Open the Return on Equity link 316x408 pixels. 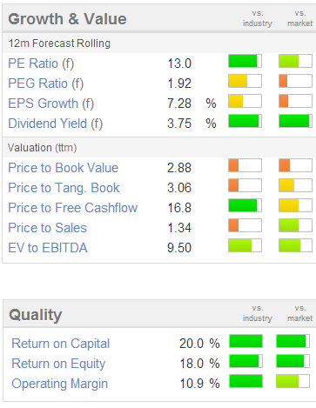58,364
